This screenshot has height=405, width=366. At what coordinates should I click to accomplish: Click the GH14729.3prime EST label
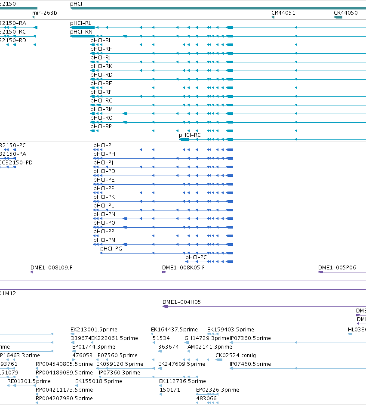click(x=207, y=338)
